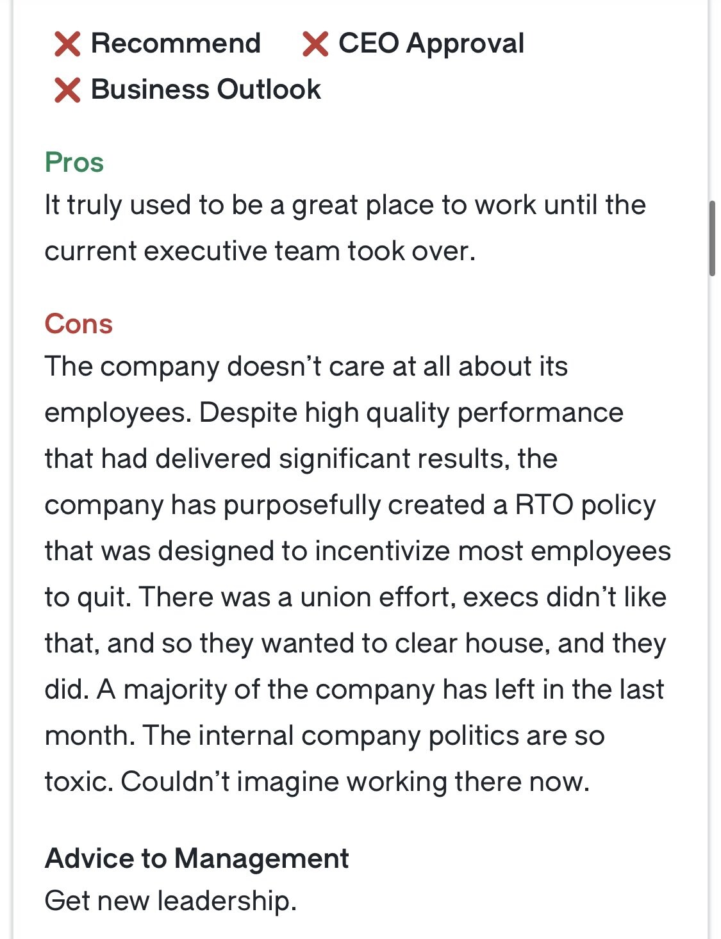Click the red X icon beside Recommend

[67, 44]
